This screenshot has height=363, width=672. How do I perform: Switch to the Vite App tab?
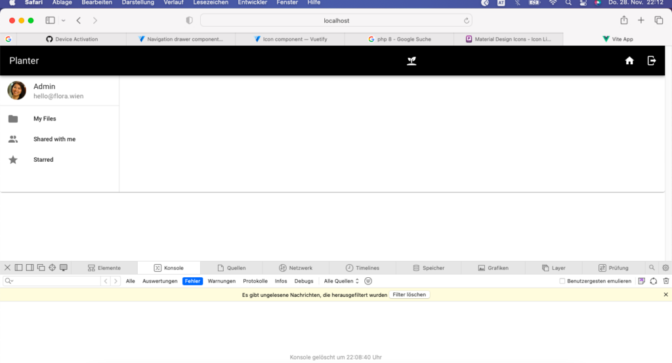tap(618, 39)
